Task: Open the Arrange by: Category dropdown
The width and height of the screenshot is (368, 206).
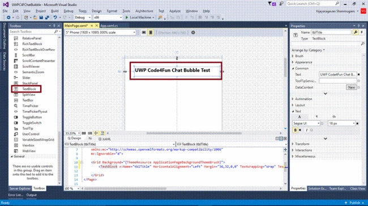Action: click(308, 50)
